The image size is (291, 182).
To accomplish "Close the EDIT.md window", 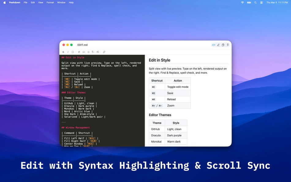I will click(x=64, y=45).
